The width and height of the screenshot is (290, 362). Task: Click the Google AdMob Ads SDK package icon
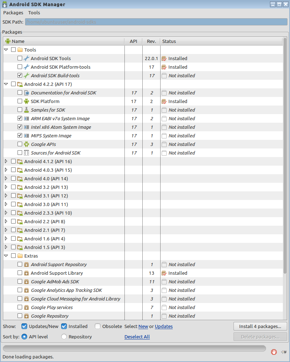[26, 282]
